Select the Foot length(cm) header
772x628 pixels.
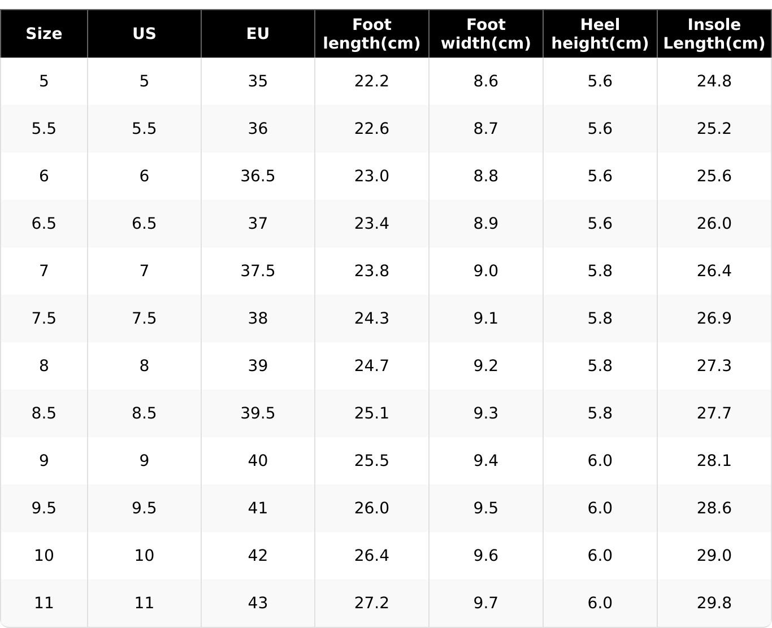(372, 34)
